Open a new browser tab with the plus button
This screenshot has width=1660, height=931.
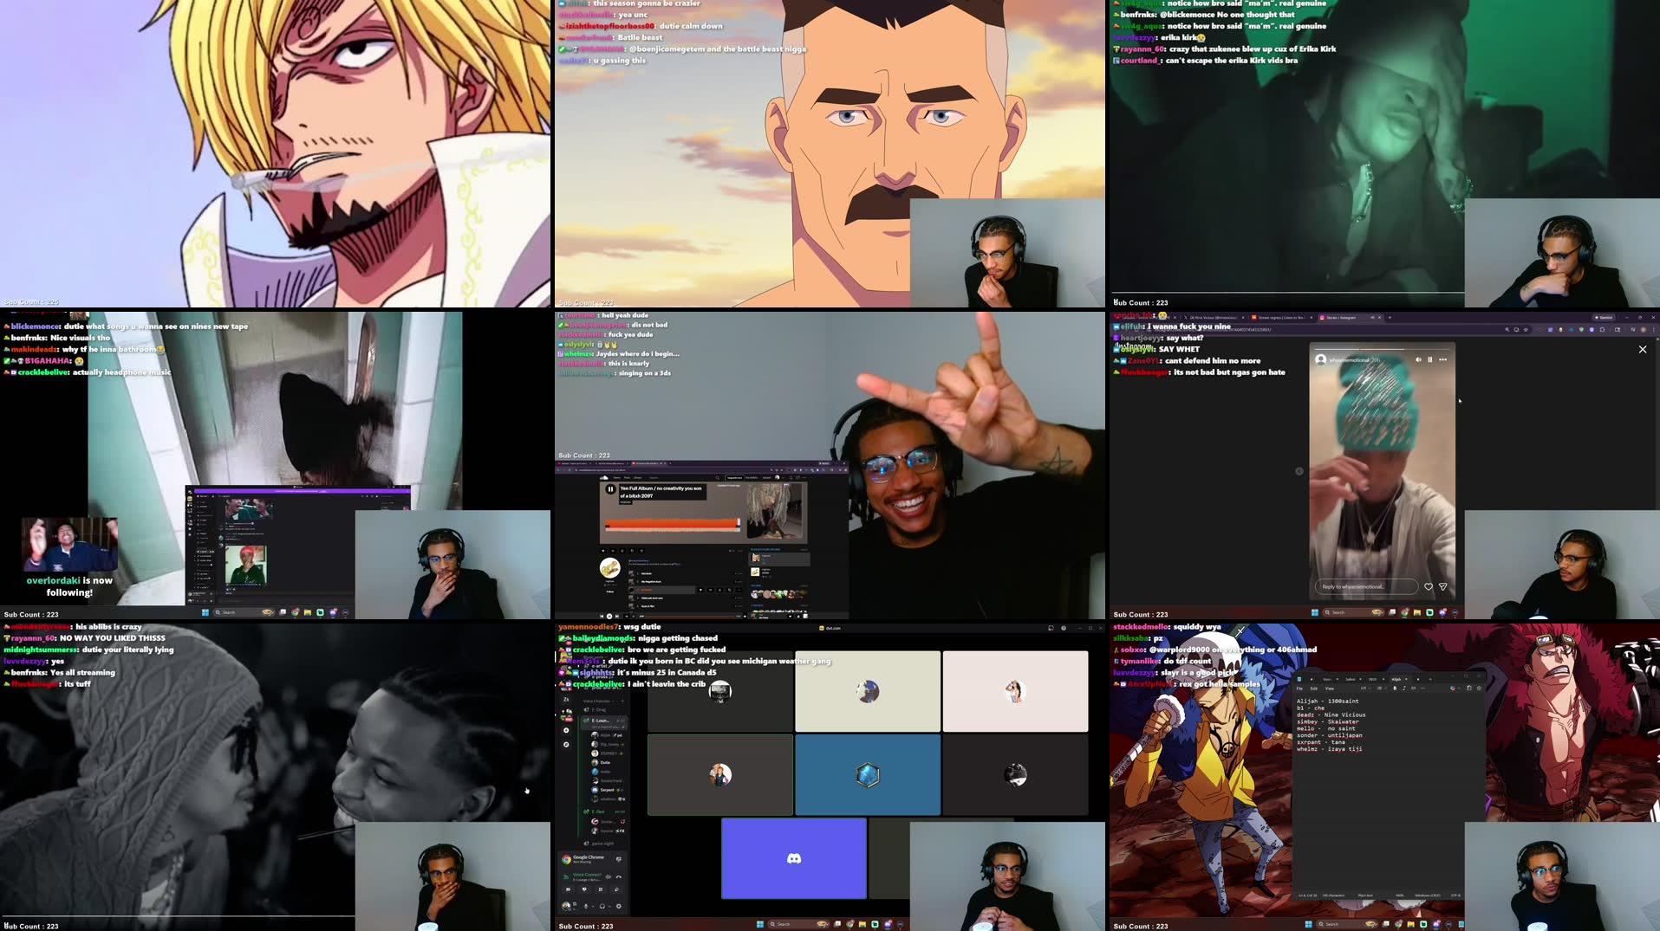[x=1390, y=317]
